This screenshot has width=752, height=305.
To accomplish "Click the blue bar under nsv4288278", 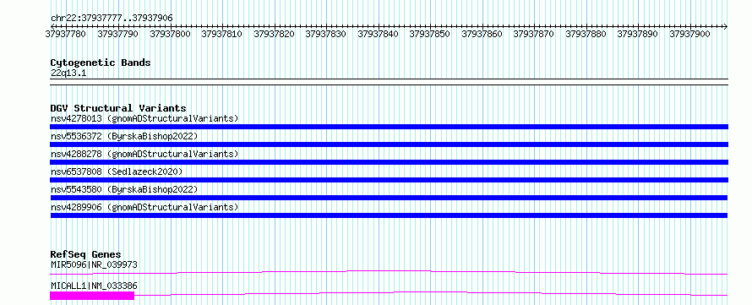I will 389,162.
